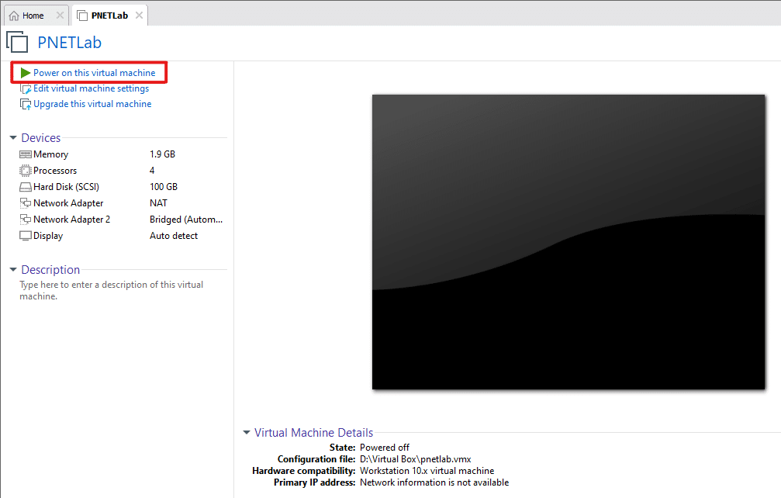Click the NAT network adapter value
The height and width of the screenshot is (498, 781).
click(x=158, y=203)
